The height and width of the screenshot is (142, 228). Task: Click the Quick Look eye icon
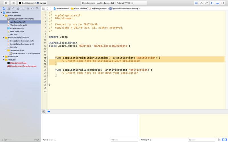pyautogui.click(x=52, y=140)
